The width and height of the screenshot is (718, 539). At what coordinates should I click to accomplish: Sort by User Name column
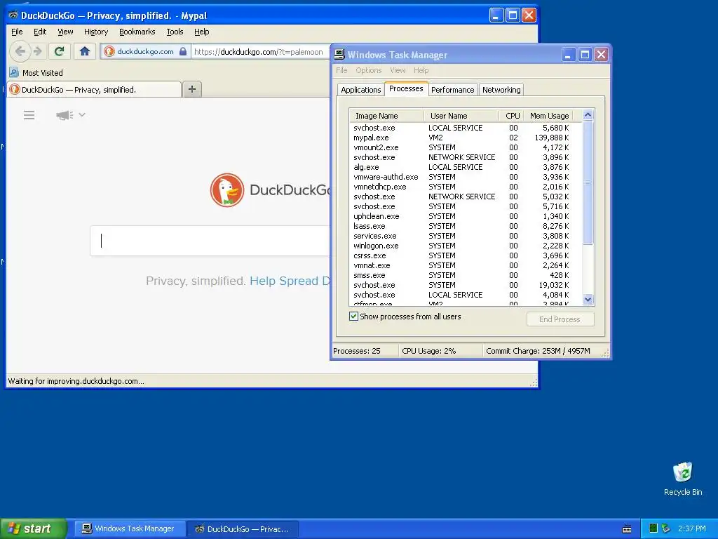pyautogui.click(x=461, y=116)
